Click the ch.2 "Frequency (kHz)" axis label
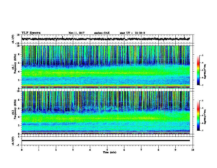 pos(15,109)
